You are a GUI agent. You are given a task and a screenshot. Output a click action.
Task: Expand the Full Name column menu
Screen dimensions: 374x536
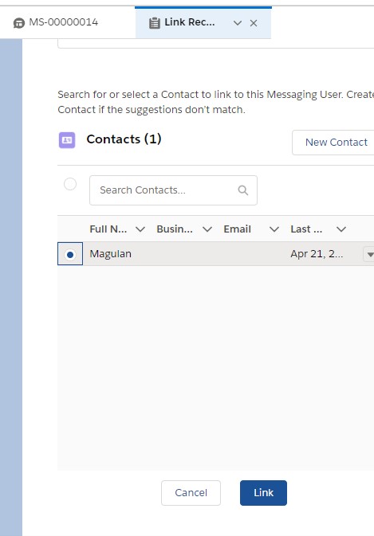(x=140, y=229)
